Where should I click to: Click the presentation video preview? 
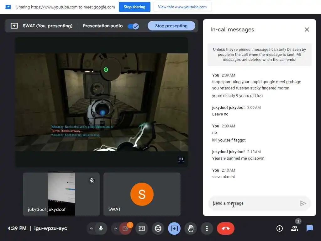[x=102, y=102]
